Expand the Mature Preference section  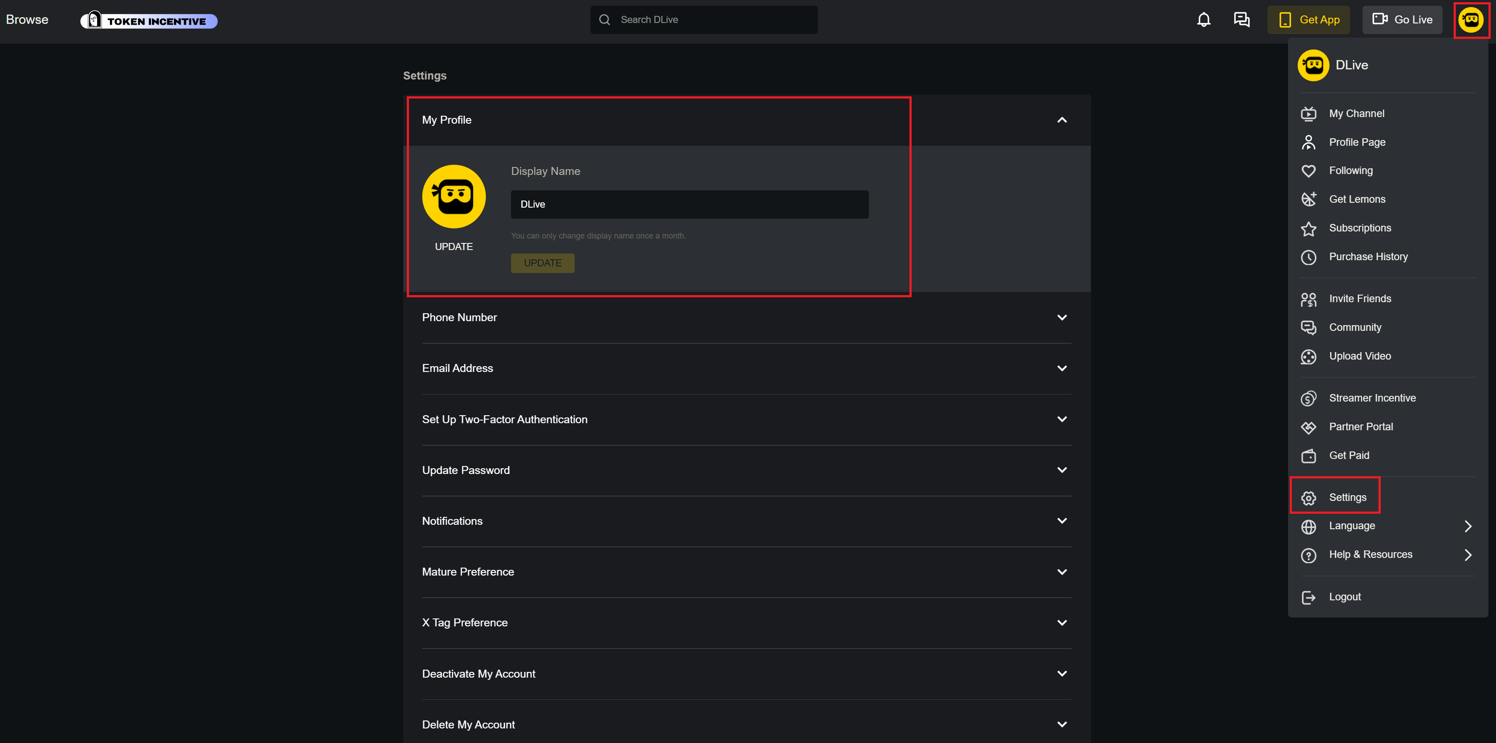1062,572
